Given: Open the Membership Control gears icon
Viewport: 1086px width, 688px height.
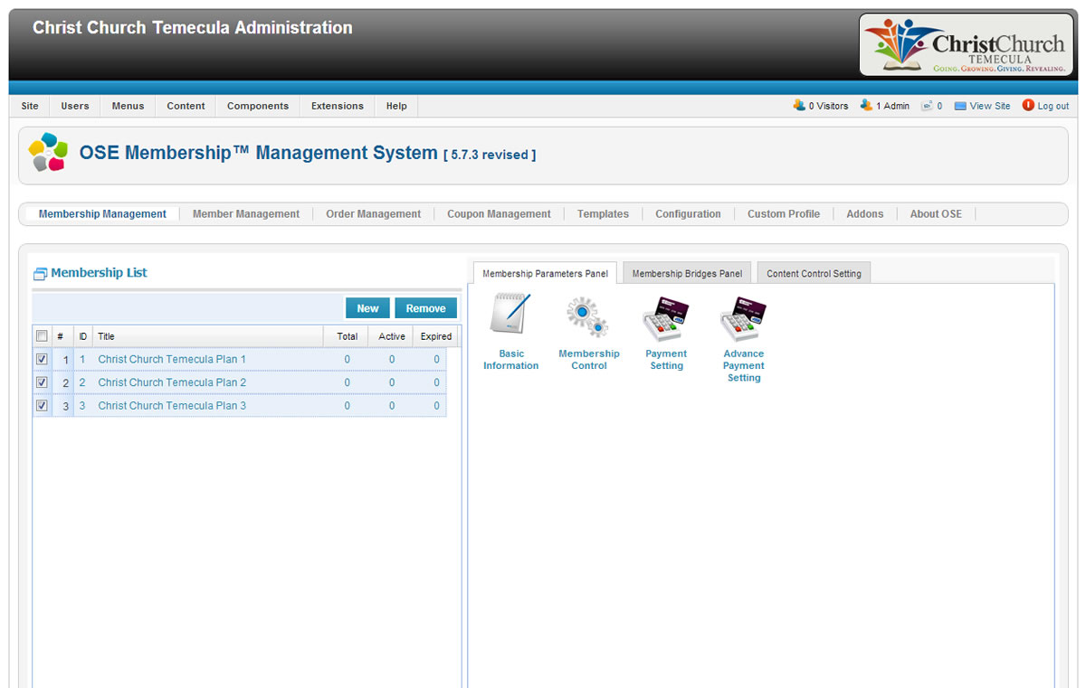Looking at the screenshot, I should (588, 317).
